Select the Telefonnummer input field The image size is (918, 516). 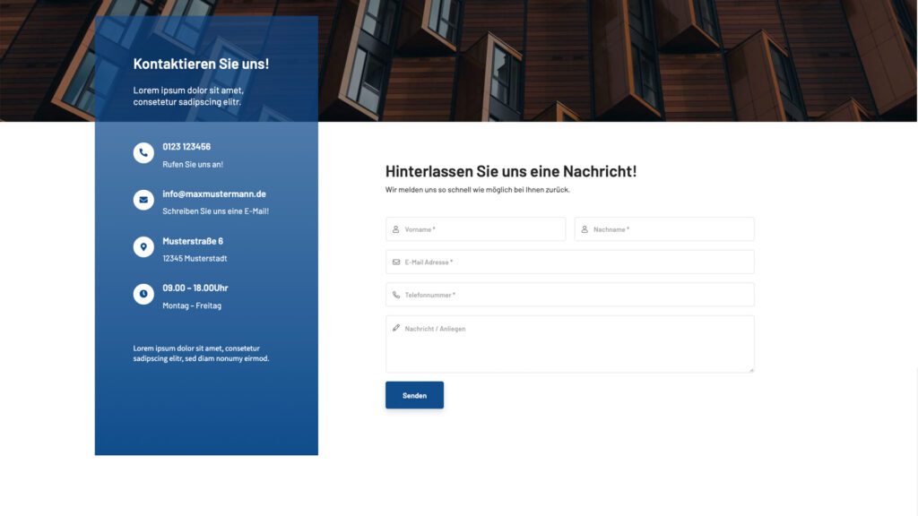574,295
